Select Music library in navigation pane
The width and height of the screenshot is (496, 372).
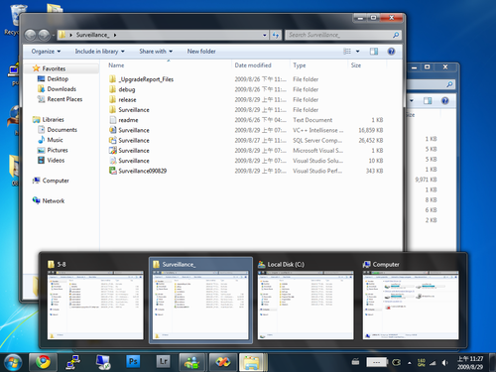pos(55,140)
